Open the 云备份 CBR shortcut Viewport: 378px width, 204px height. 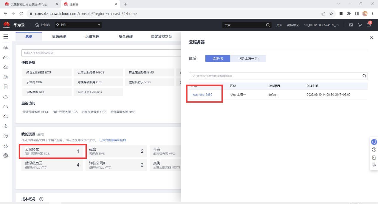pos(47,82)
